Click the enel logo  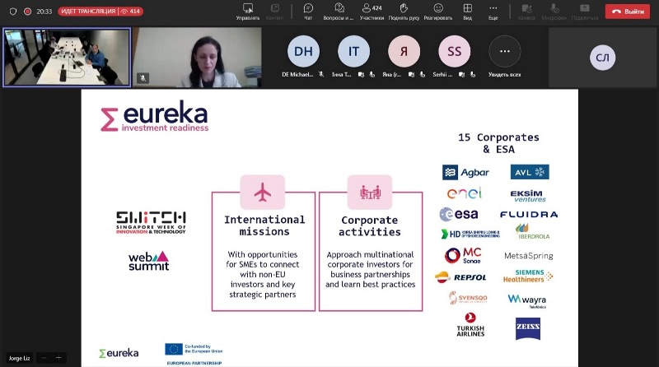464,193
